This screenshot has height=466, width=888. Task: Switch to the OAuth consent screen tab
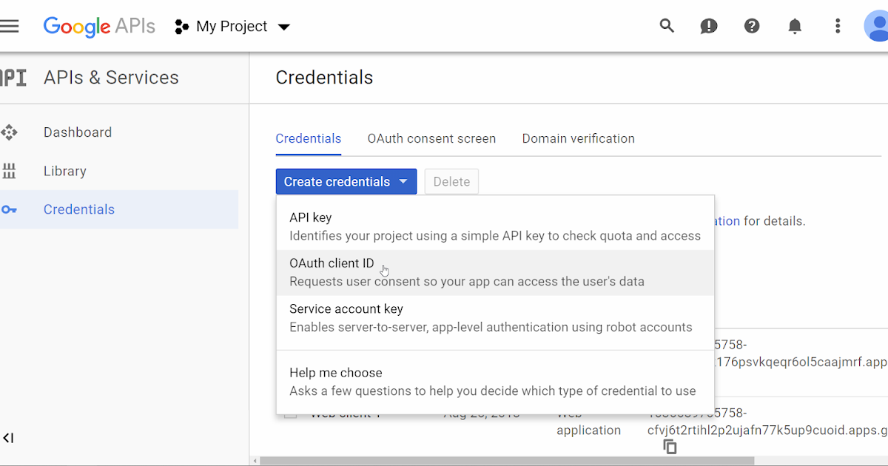coord(431,138)
